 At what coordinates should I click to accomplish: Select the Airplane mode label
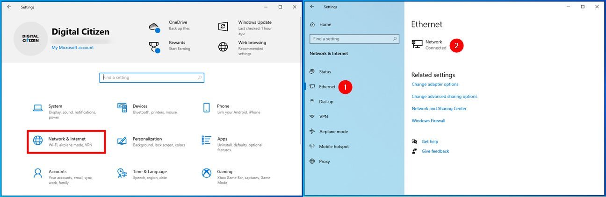(x=333, y=132)
